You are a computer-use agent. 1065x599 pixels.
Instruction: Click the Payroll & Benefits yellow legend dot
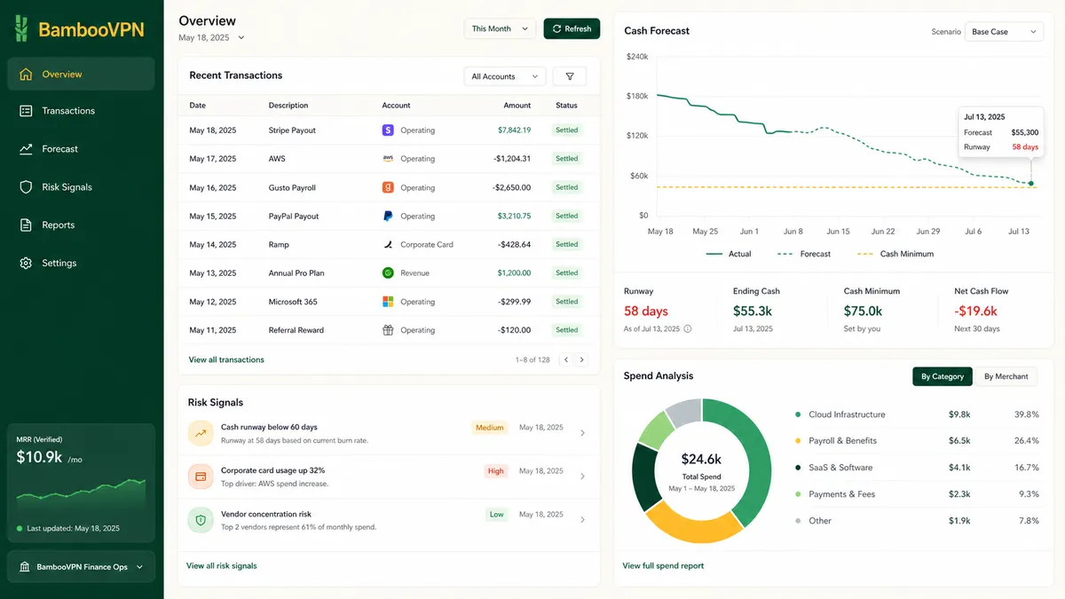[799, 440]
